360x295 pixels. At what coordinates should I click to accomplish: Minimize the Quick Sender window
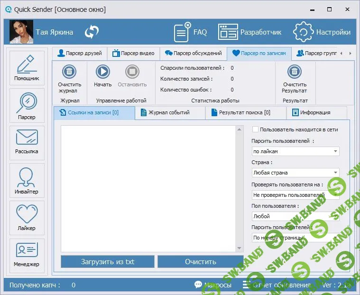[x=312, y=9]
